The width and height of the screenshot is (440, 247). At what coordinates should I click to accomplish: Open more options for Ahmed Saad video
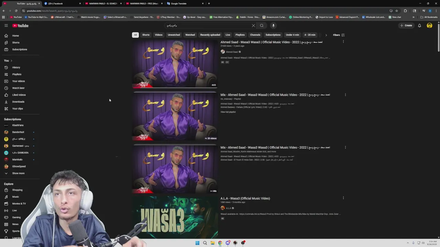[x=343, y=42]
